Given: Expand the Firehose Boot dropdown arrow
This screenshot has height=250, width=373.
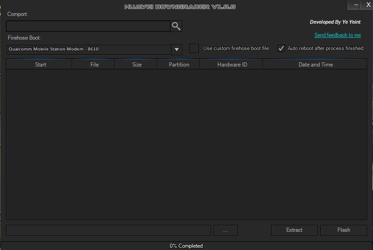Looking at the screenshot, I should click(x=177, y=50).
